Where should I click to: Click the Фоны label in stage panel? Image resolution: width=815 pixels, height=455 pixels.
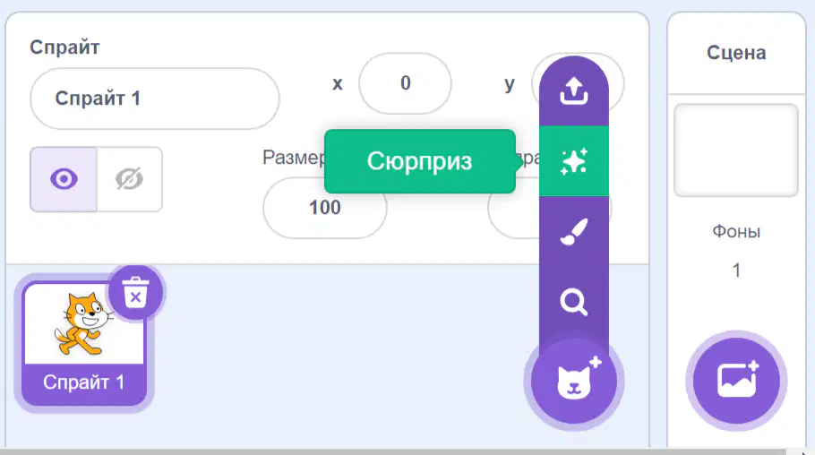[x=736, y=231]
